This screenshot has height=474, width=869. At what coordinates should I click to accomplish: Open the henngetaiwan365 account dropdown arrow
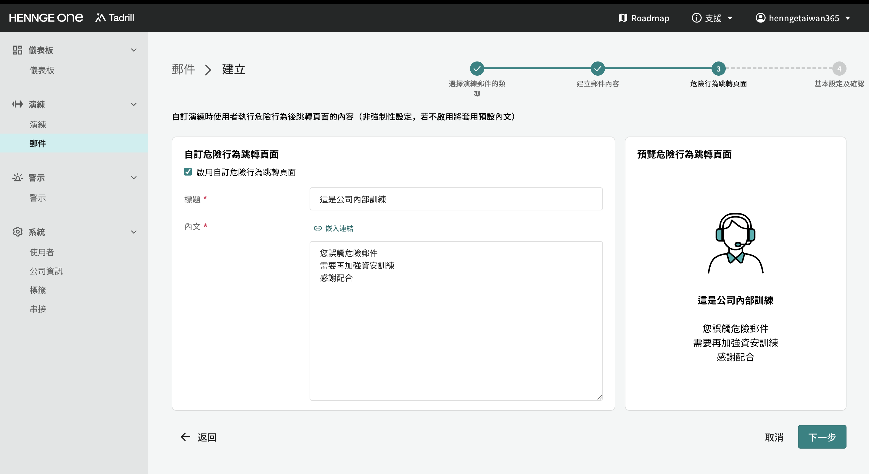[x=847, y=18]
